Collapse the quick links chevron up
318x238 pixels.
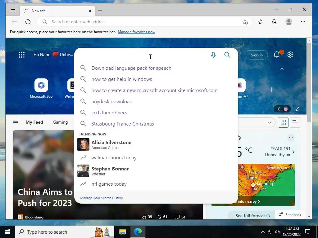pyautogui.click(x=282, y=69)
